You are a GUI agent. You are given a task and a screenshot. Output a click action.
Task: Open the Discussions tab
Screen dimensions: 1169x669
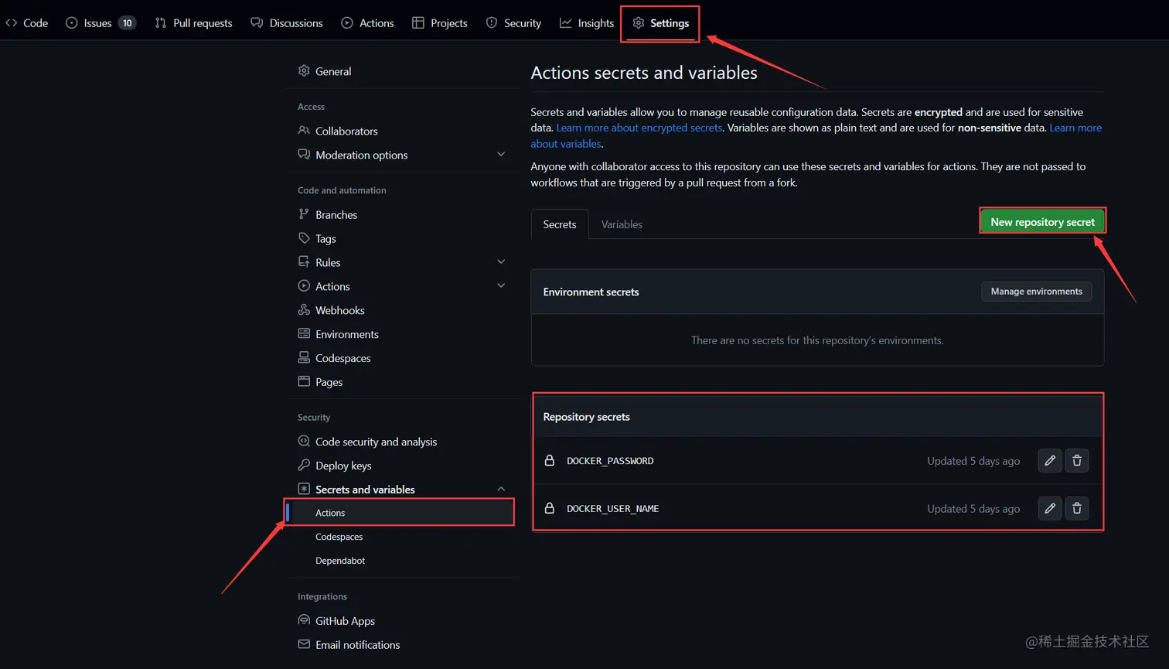pos(287,23)
